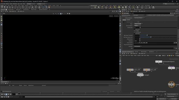Select the output node with orange ring
The height and width of the screenshot is (100, 179).
(x=171, y=84)
